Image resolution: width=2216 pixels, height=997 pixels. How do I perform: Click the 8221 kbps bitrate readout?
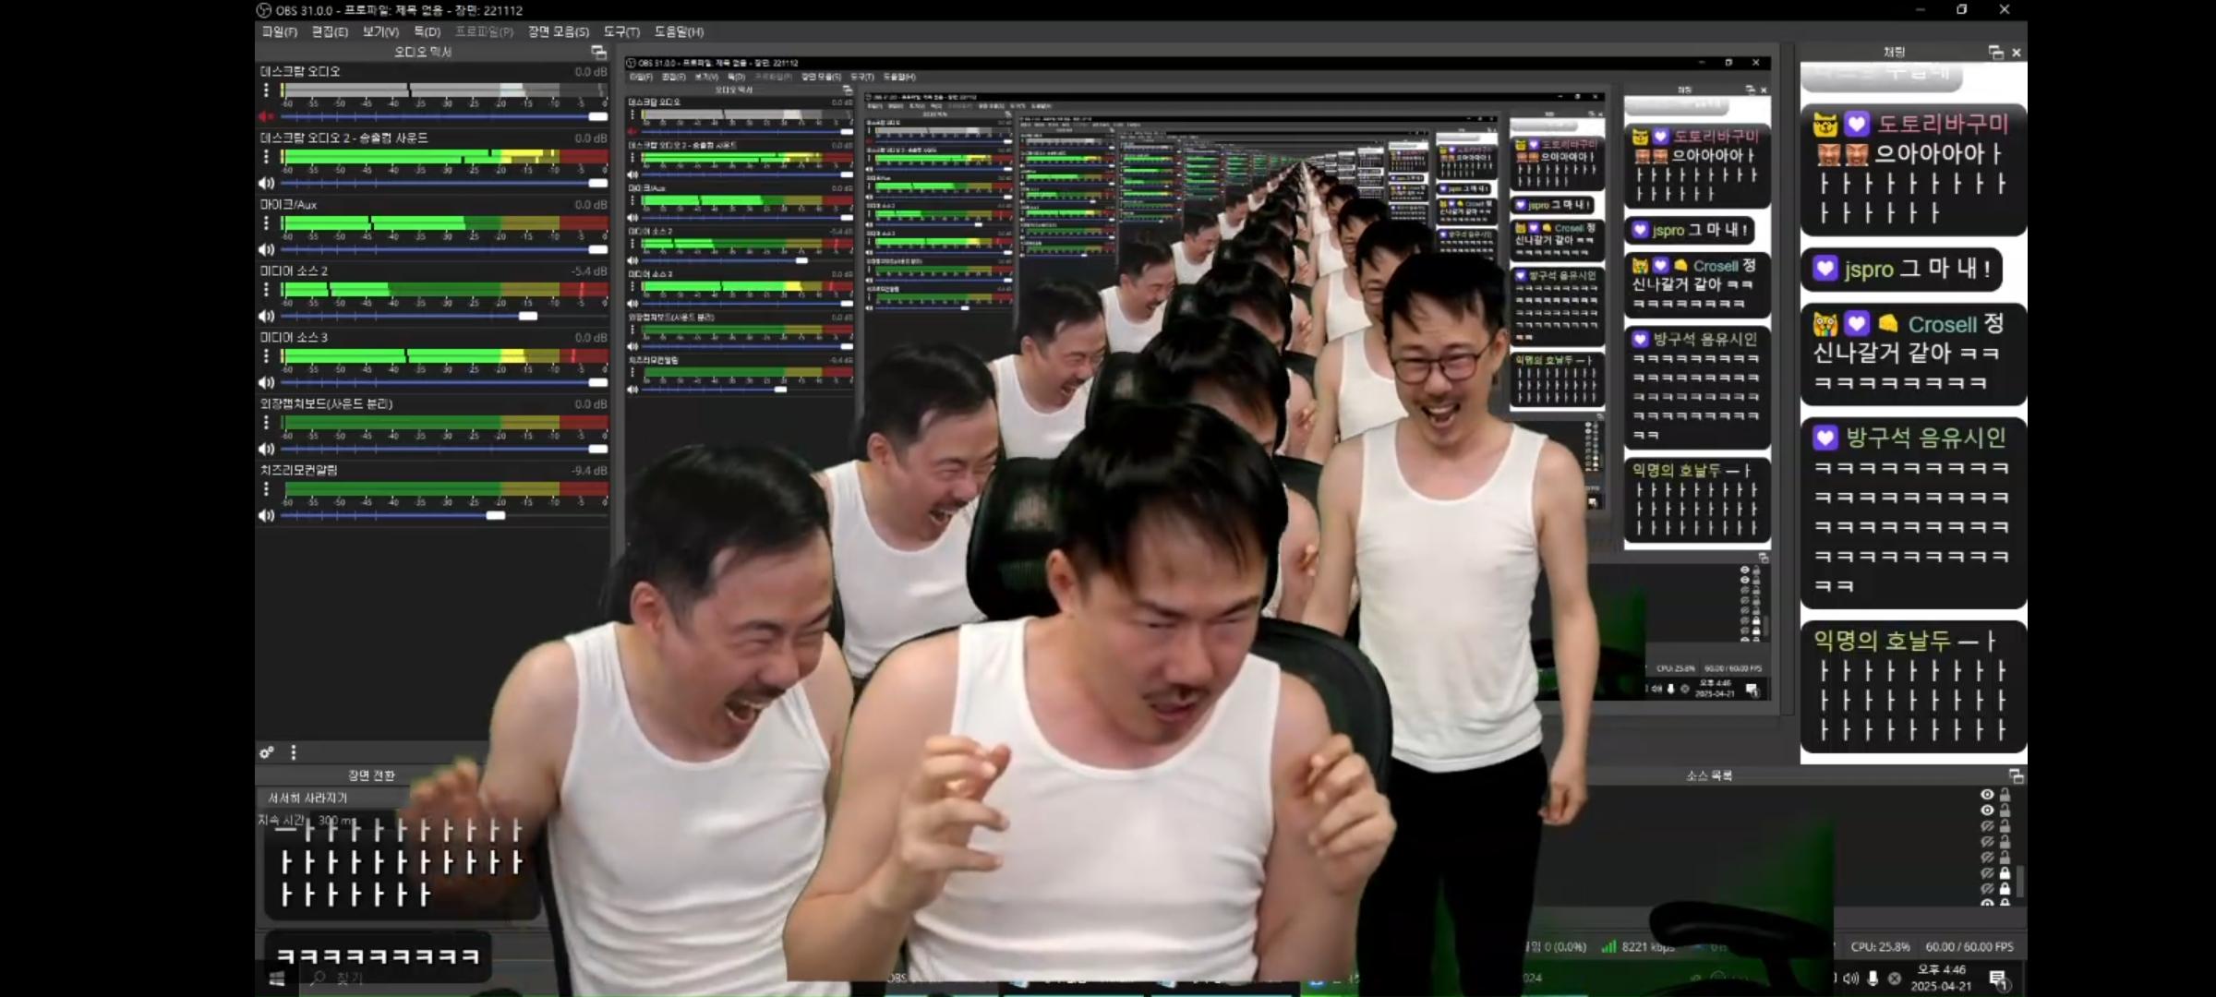click(1648, 946)
